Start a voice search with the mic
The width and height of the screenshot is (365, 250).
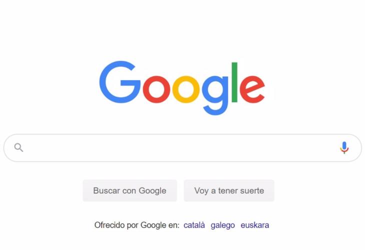point(344,147)
